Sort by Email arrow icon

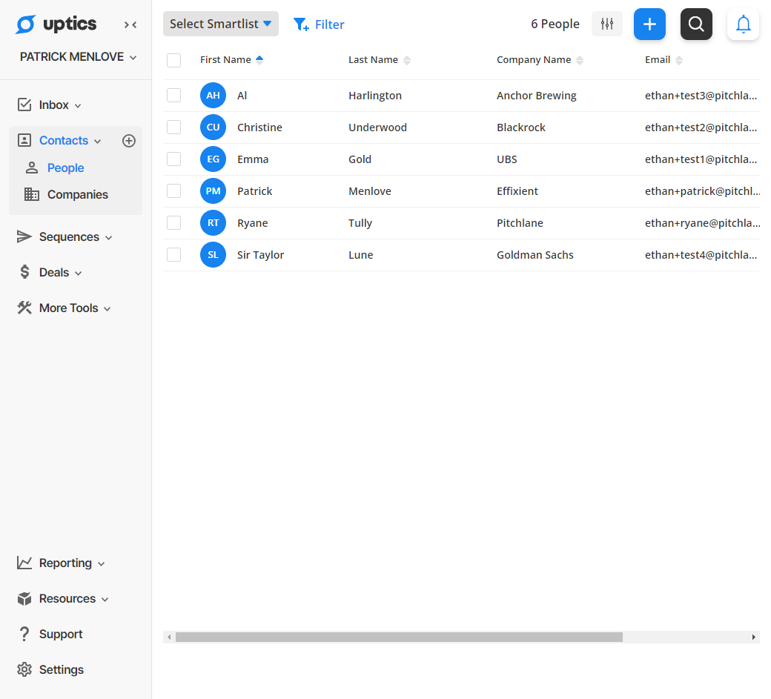[679, 60]
